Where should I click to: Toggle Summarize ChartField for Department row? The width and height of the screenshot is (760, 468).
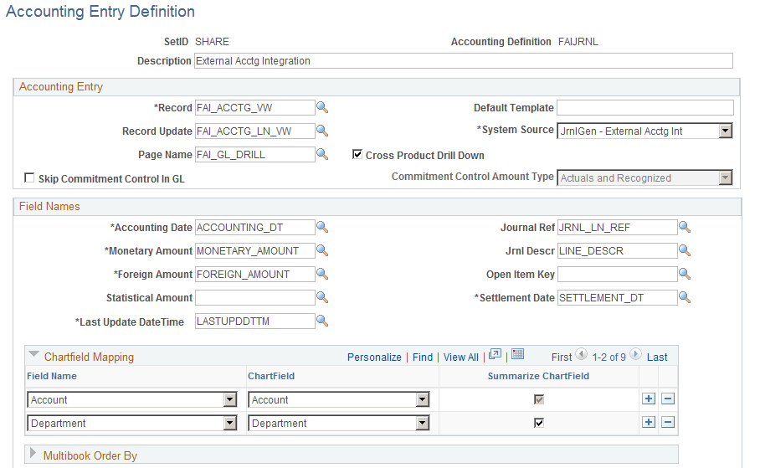click(x=539, y=423)
